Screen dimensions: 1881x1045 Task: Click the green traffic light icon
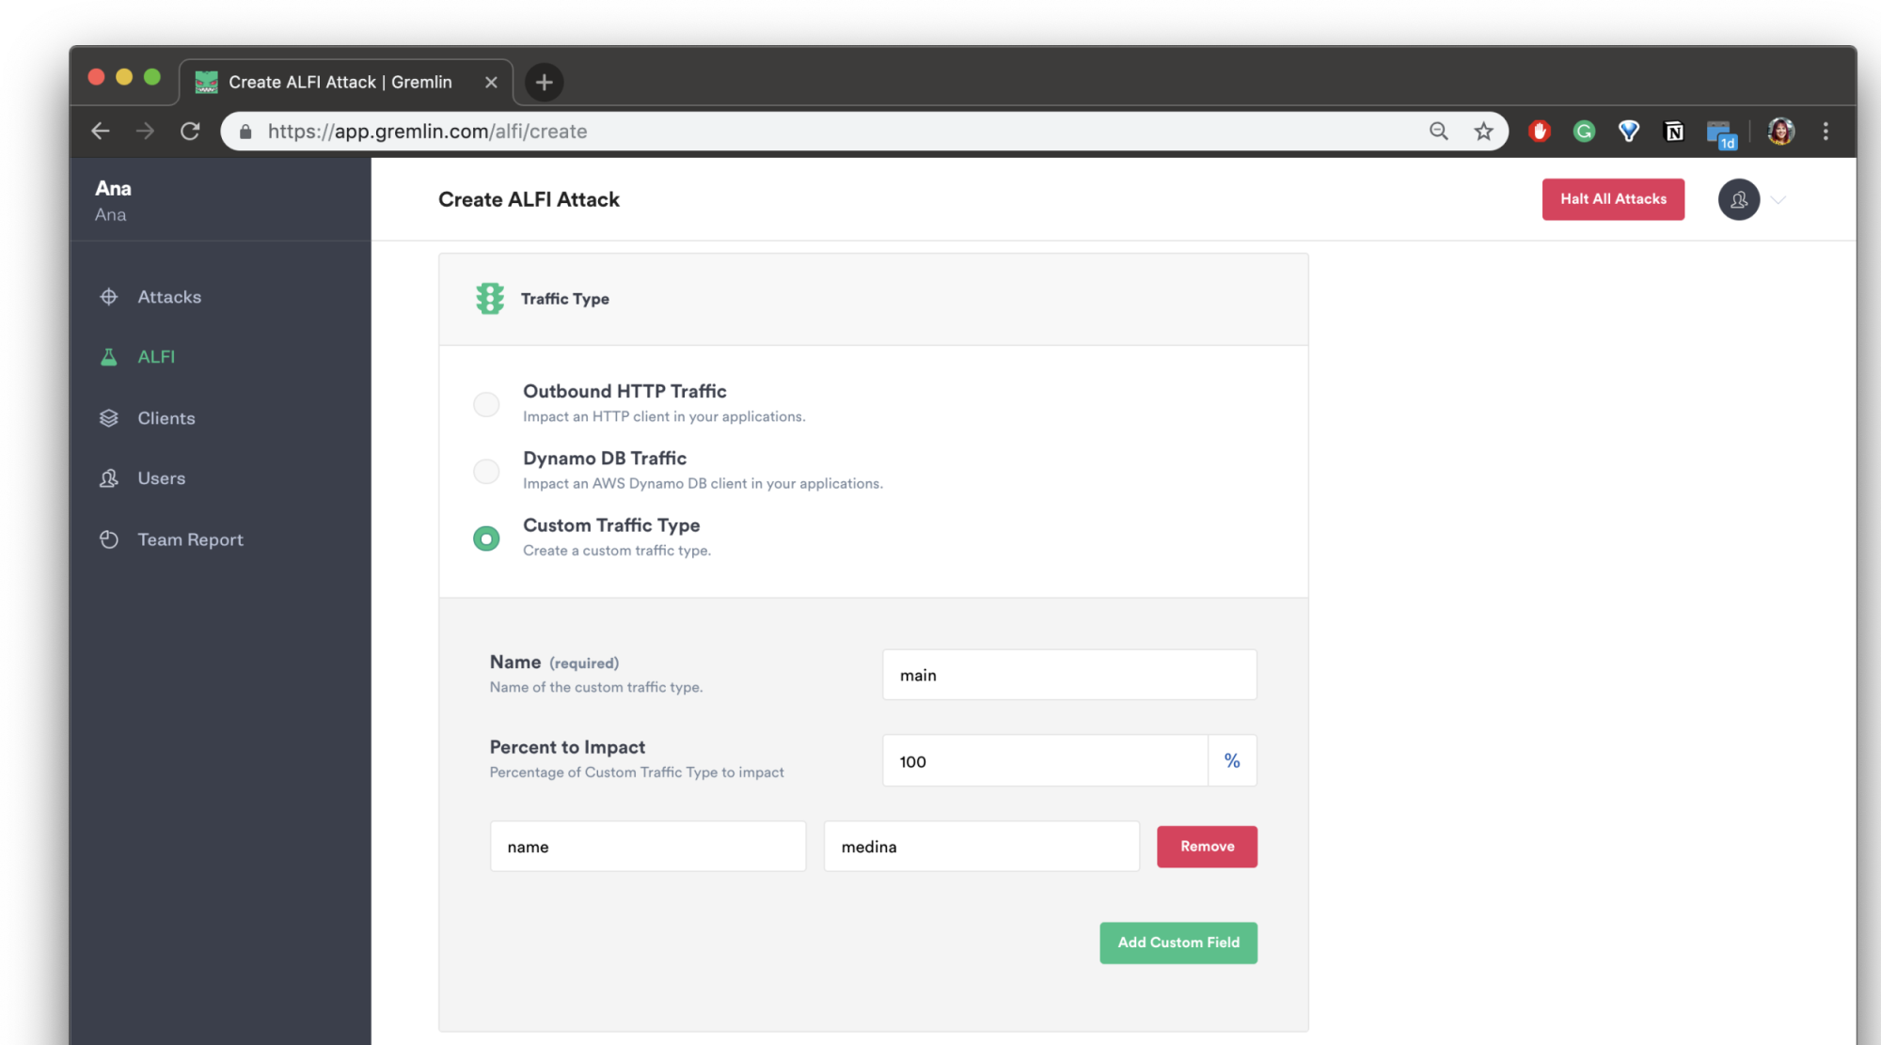coord(490,299)
